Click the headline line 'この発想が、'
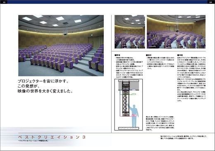Viewport: 215px width, 151px height. 29,86
